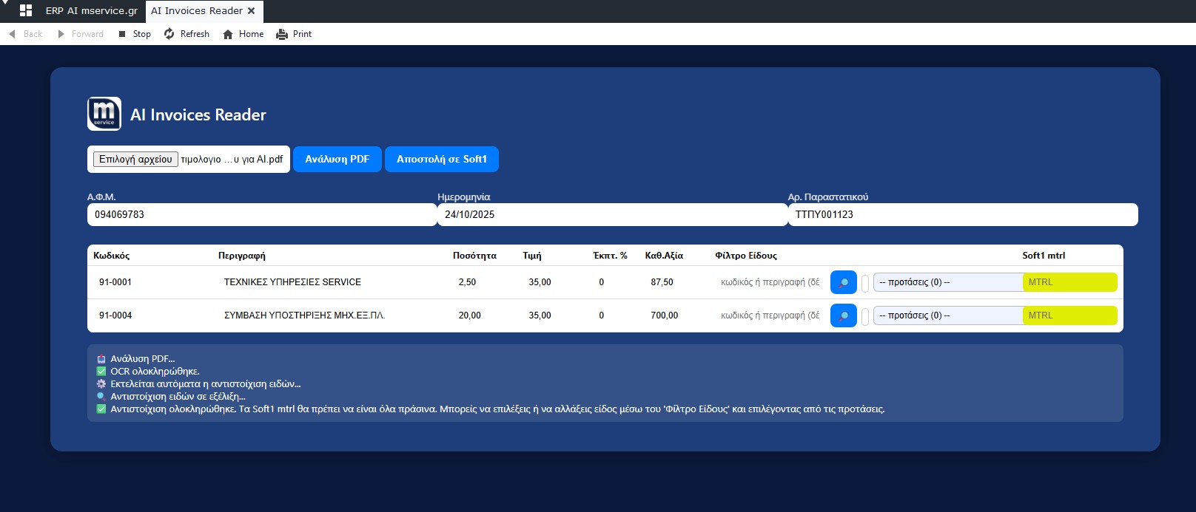
Task: Click the Έκπτ. % column header
Action: coord(610,256)
